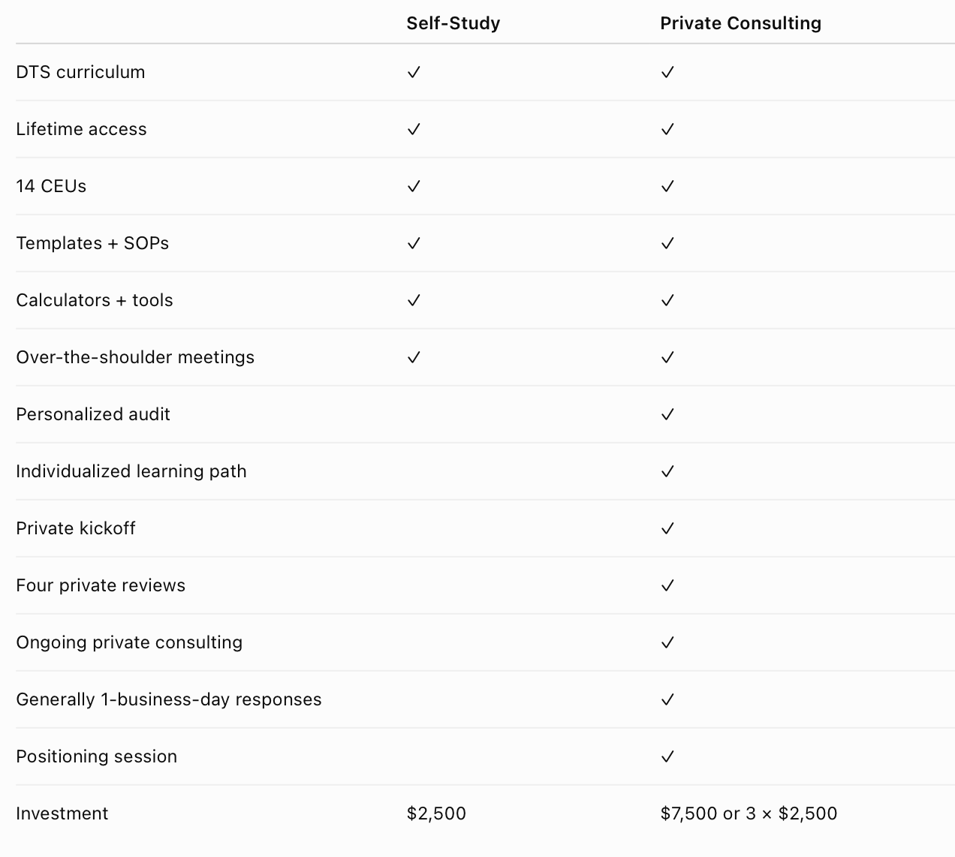Click Private Consulting checkmark for Templates + SOPs
Screen dimensions: 955x857
[667, 243]
